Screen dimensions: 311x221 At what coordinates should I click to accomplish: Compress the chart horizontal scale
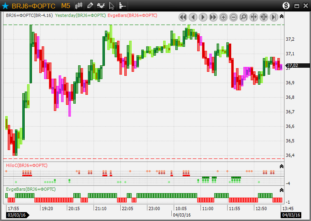pyautogui.click(x=253, y=17)
